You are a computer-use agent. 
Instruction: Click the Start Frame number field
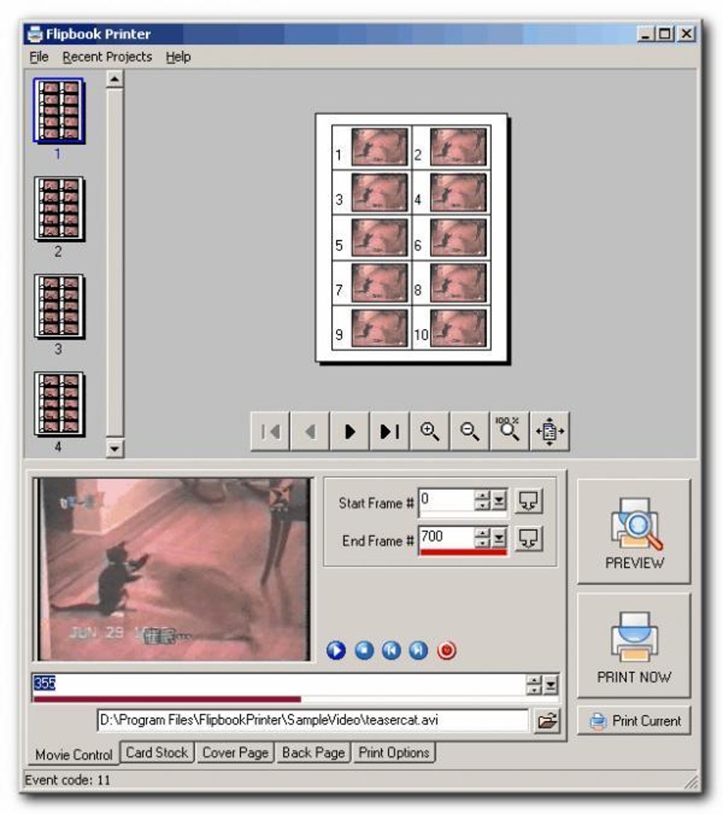(x=447, y=501)
